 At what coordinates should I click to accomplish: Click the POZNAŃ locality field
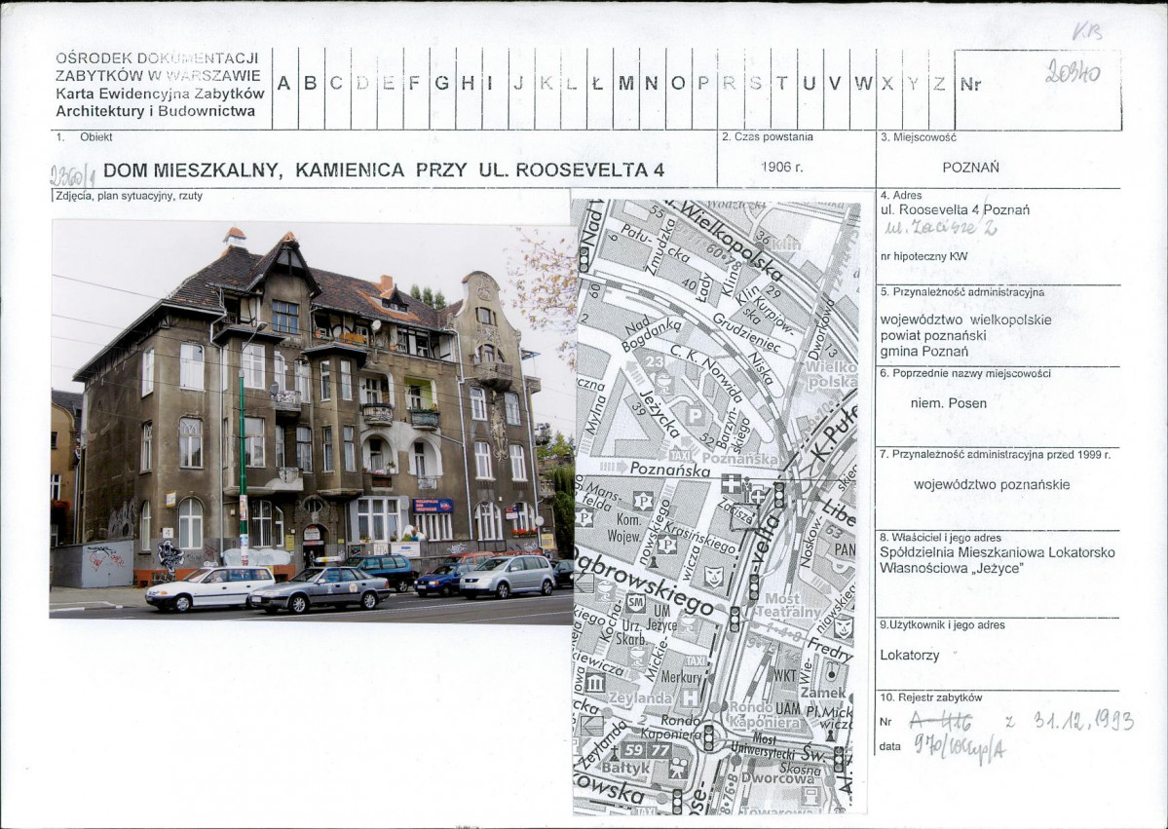(970, 168)
